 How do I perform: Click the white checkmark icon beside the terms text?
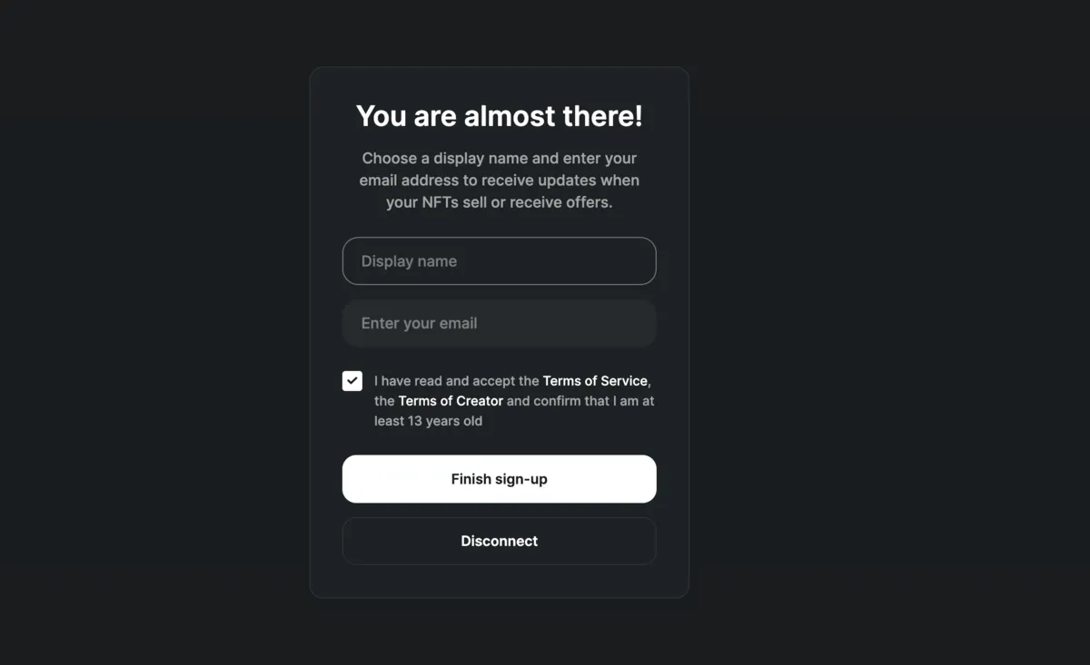352,381
